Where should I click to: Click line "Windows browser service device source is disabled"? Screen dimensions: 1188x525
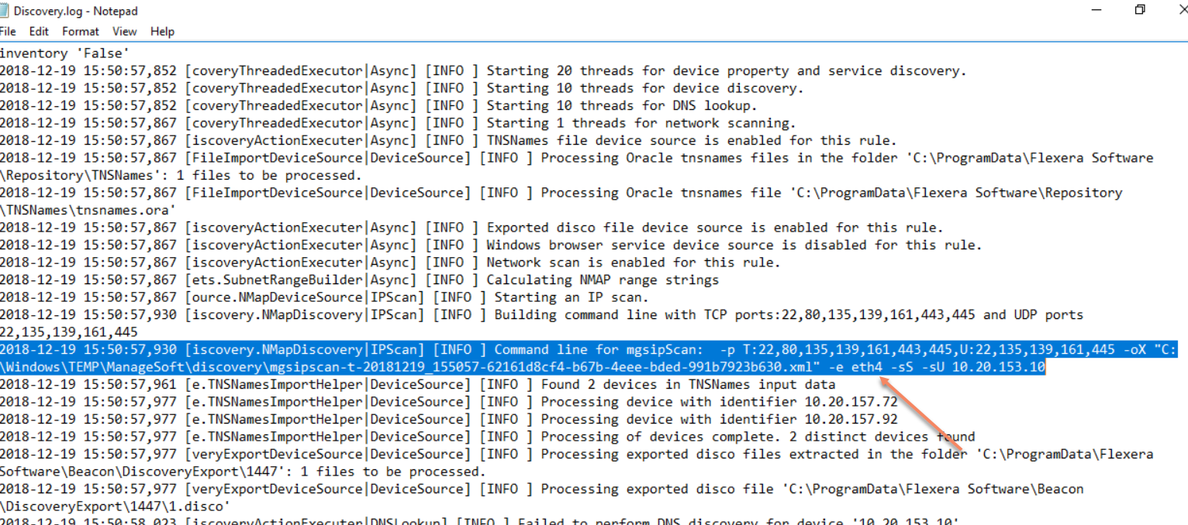[491, 245]
